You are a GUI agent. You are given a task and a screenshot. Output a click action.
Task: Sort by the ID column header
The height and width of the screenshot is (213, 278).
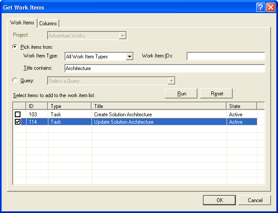[37, 106]
